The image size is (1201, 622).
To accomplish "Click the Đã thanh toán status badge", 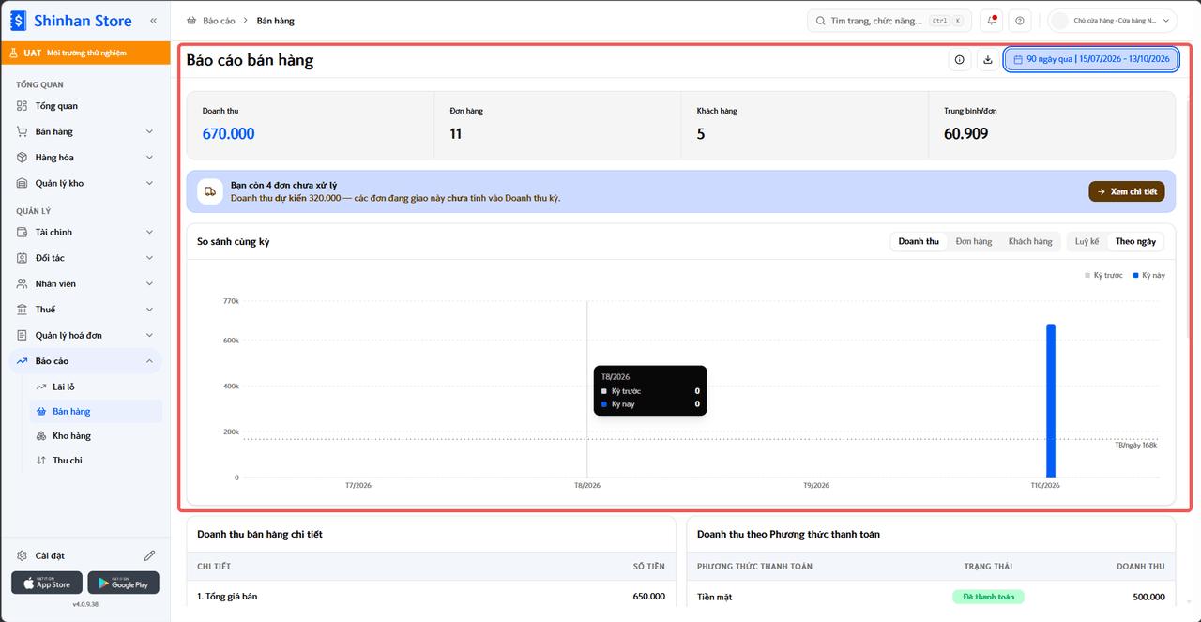I will tap(988, 597).
